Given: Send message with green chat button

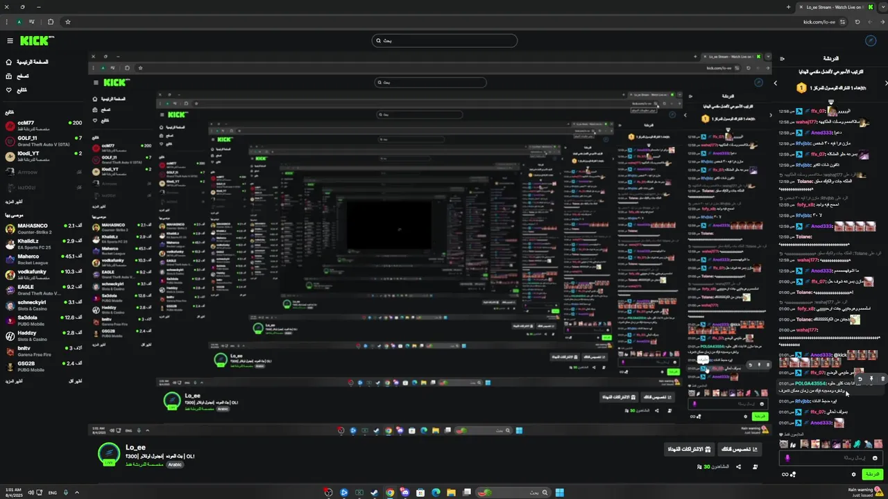Looking at the screenshot, I should 872,474.
